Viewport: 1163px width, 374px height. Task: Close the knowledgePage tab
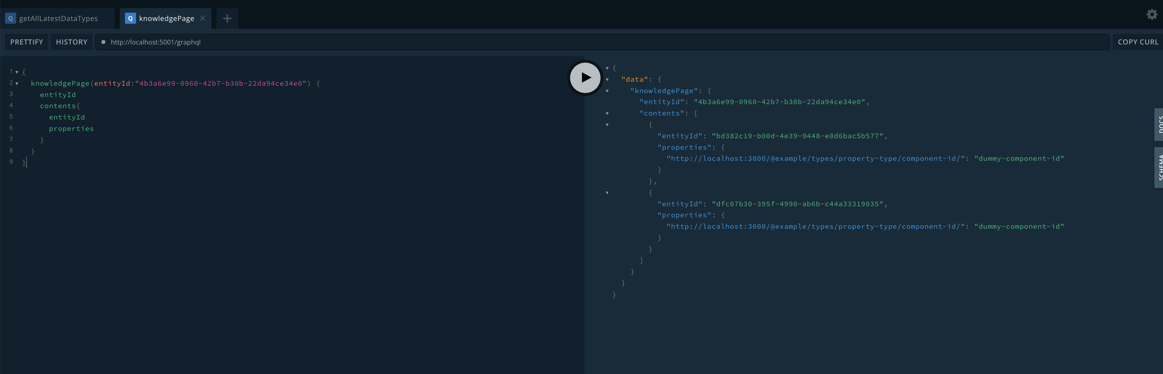click(x=203, y=18)
